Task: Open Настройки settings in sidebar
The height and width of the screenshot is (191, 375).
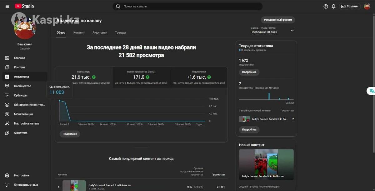Action: (x=21, y=175)
